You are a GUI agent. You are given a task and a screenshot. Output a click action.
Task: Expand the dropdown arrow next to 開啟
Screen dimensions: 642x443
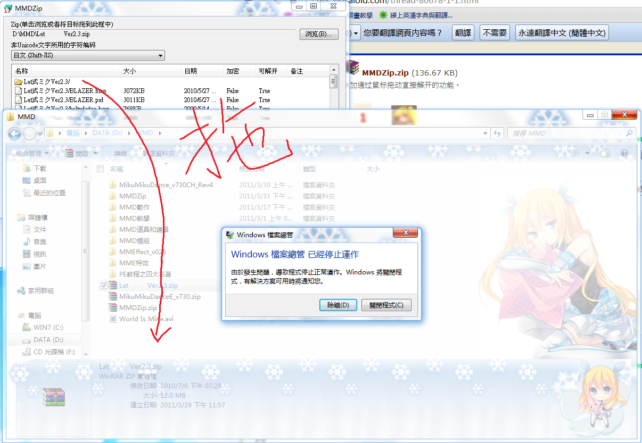(x=95, y=153)
